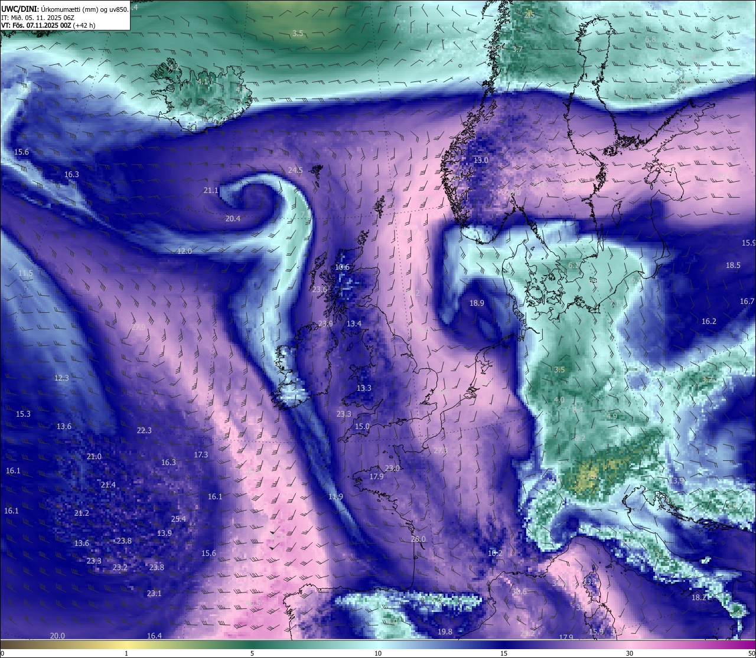Click the 23.1 value label
This screenshot has height=658, width=756.
tap(154, 593)
